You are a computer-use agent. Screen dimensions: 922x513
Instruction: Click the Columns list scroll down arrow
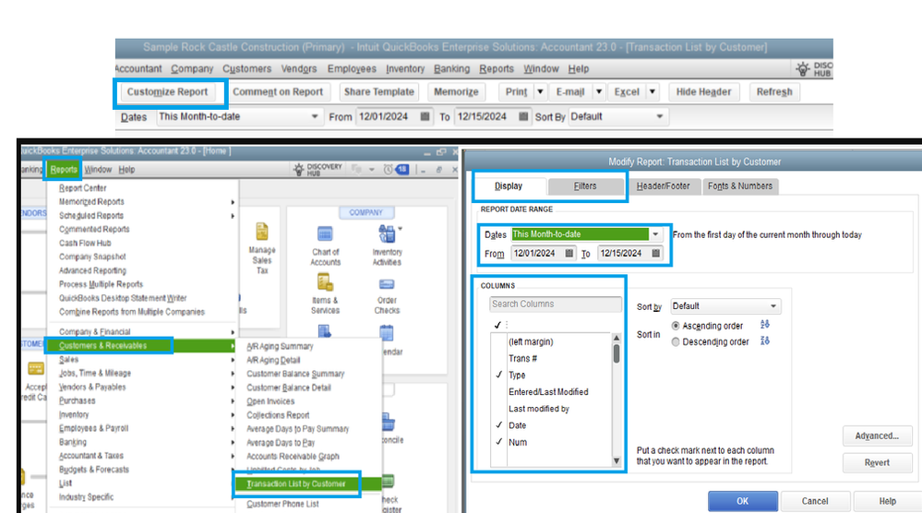tap(617, 461)
